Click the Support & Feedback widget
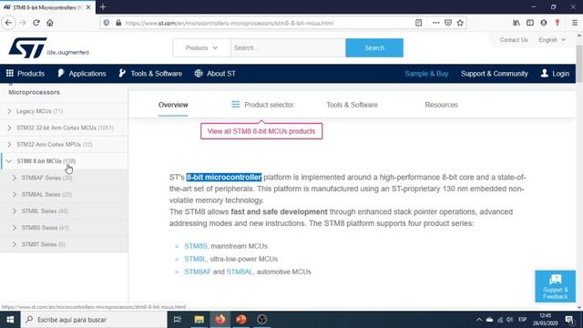Viewport: 583px width, 328px height. click(x=555, y=286)
